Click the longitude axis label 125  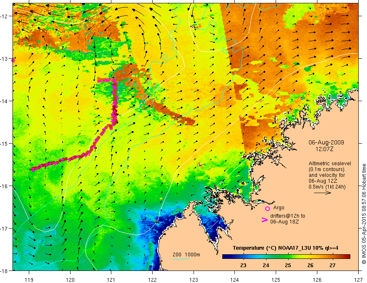click(276, 280)
